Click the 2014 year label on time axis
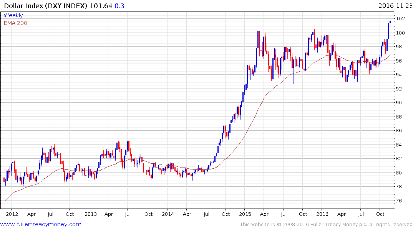This screenshot has width=413, height=230. tap(168, 214)
